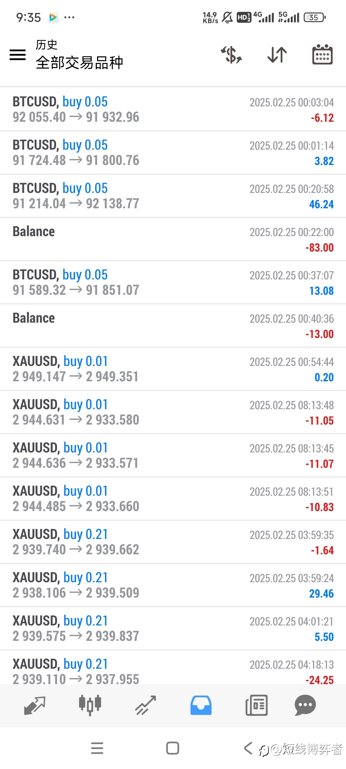Select the Balance entry of -13.00

[x=173, y=326]
